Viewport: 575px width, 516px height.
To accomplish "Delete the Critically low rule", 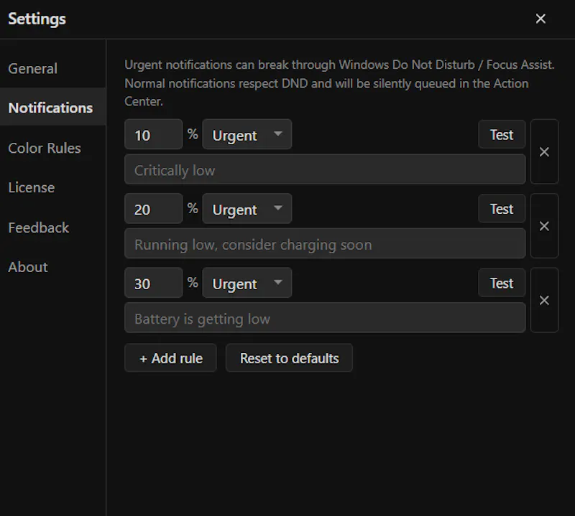I will pyautogui.click(x=544, y=151).
